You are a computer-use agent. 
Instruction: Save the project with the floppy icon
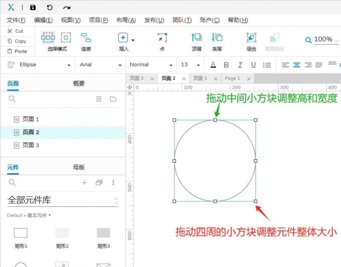pyautogui.click(x=33, y=8)
